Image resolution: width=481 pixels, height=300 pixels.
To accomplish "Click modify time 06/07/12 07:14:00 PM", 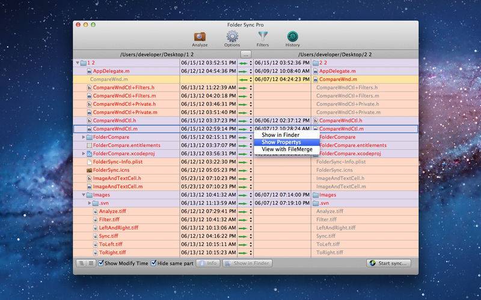I will (x=282, y=195).
